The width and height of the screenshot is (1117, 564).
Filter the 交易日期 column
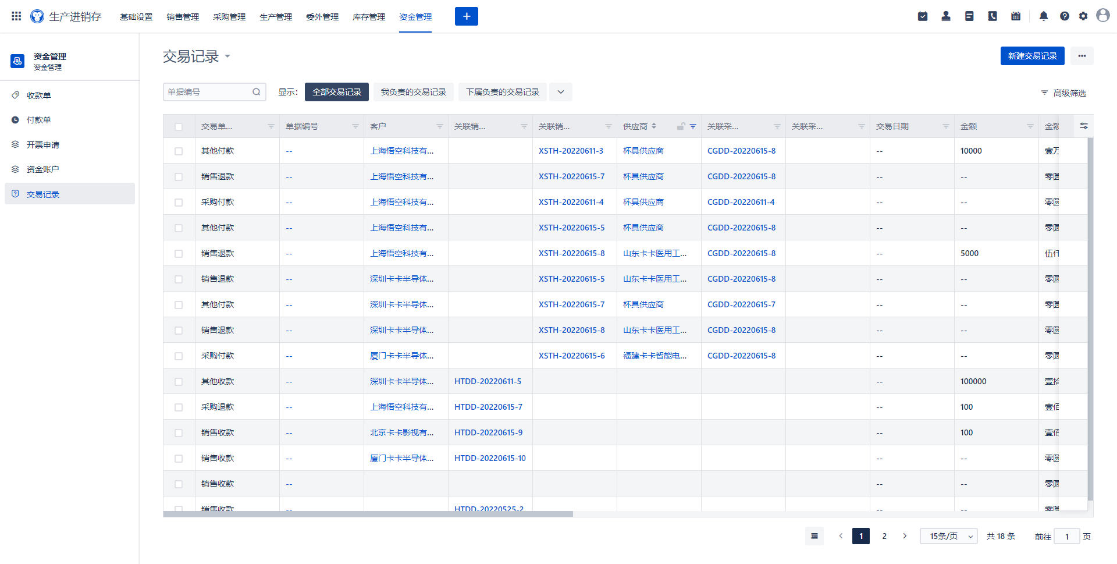click(x=946, y=126)
